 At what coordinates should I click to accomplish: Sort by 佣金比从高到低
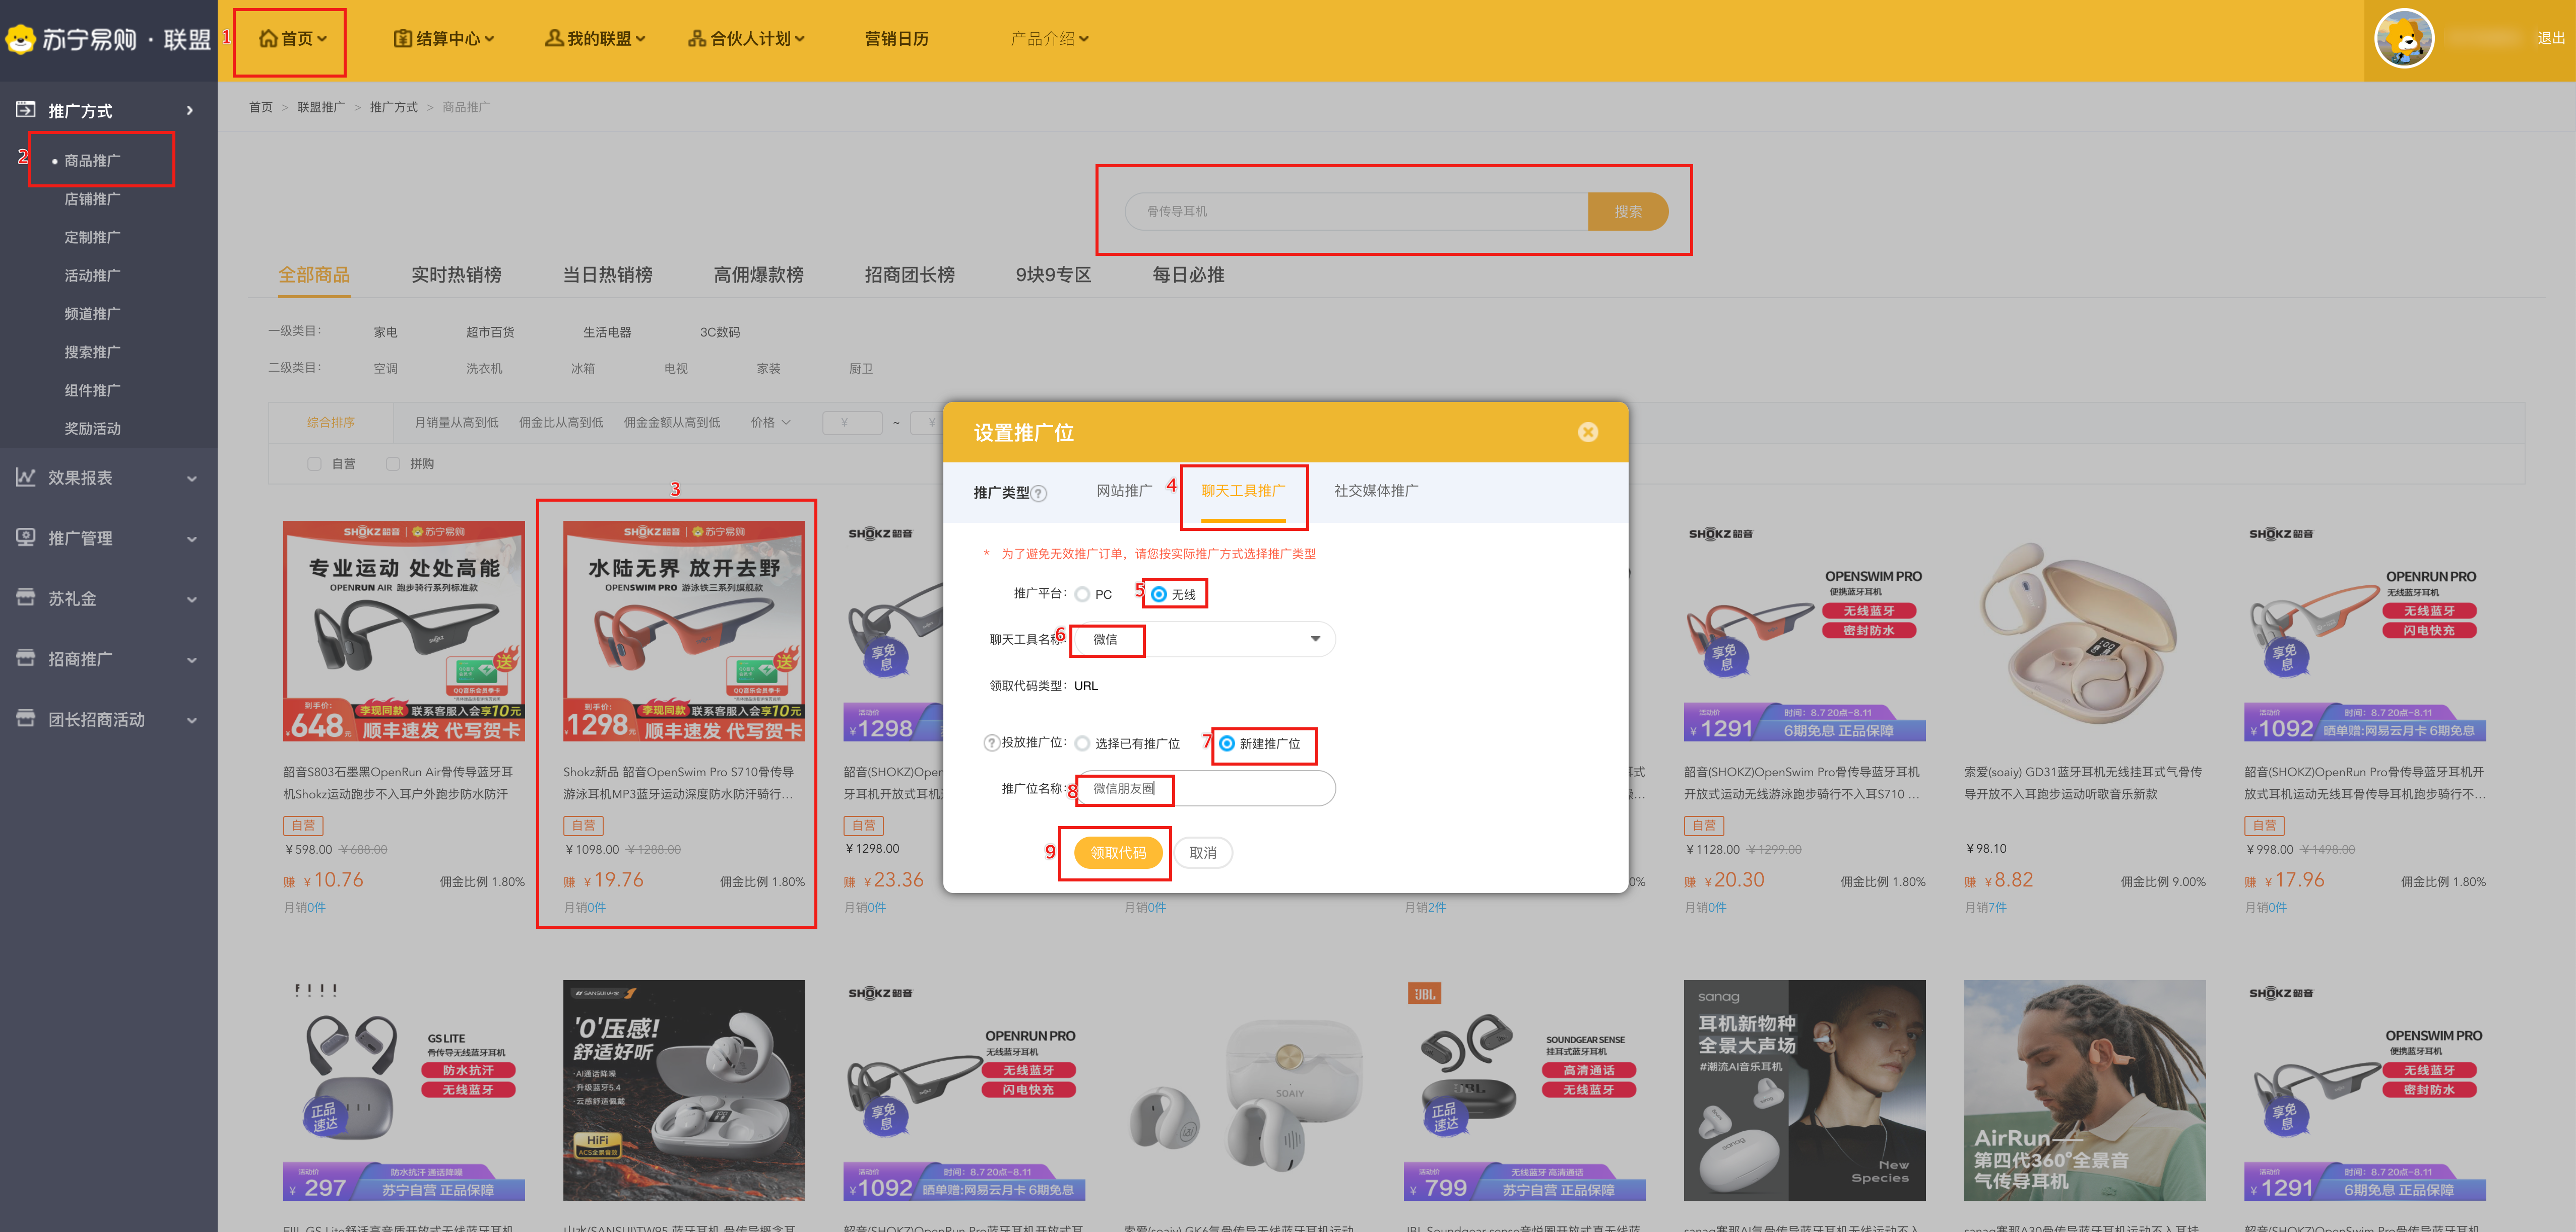(561, 423)
